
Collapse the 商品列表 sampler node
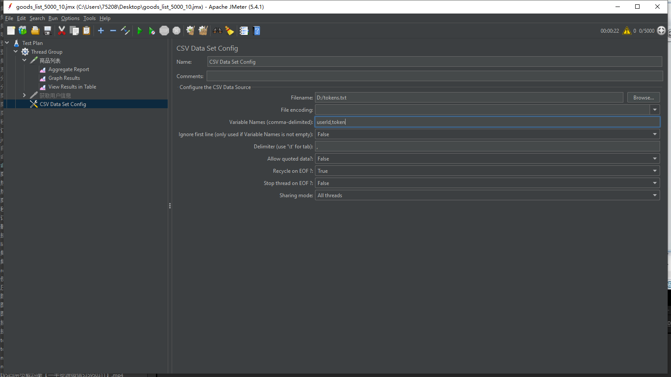pos(24,60)
